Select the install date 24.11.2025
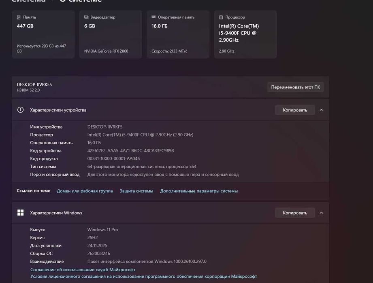 97,245
